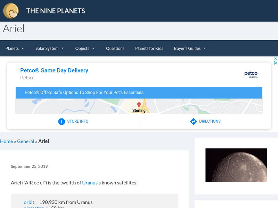Select the red map pin near Sterling
Screen dimensions: 278x208
point(139,105)
